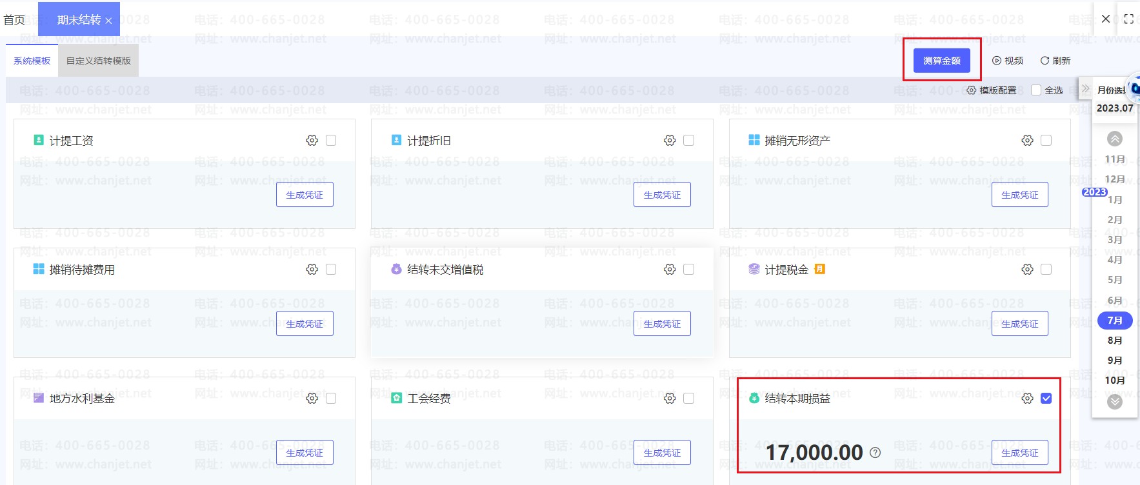Screen dimensions: 1140x485
Task: Open 模版配置 template configuration
Action: click(991, 90)
